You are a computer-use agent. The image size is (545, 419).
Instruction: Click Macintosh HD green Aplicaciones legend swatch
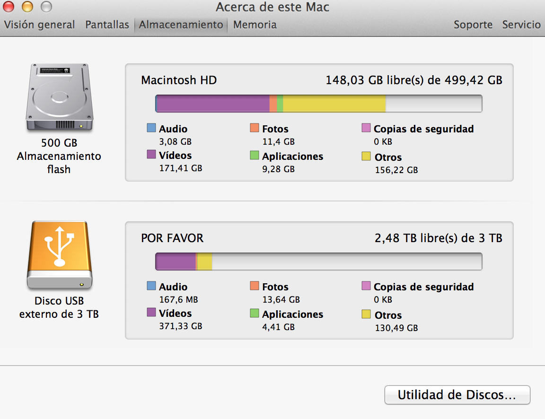point(255,155)
